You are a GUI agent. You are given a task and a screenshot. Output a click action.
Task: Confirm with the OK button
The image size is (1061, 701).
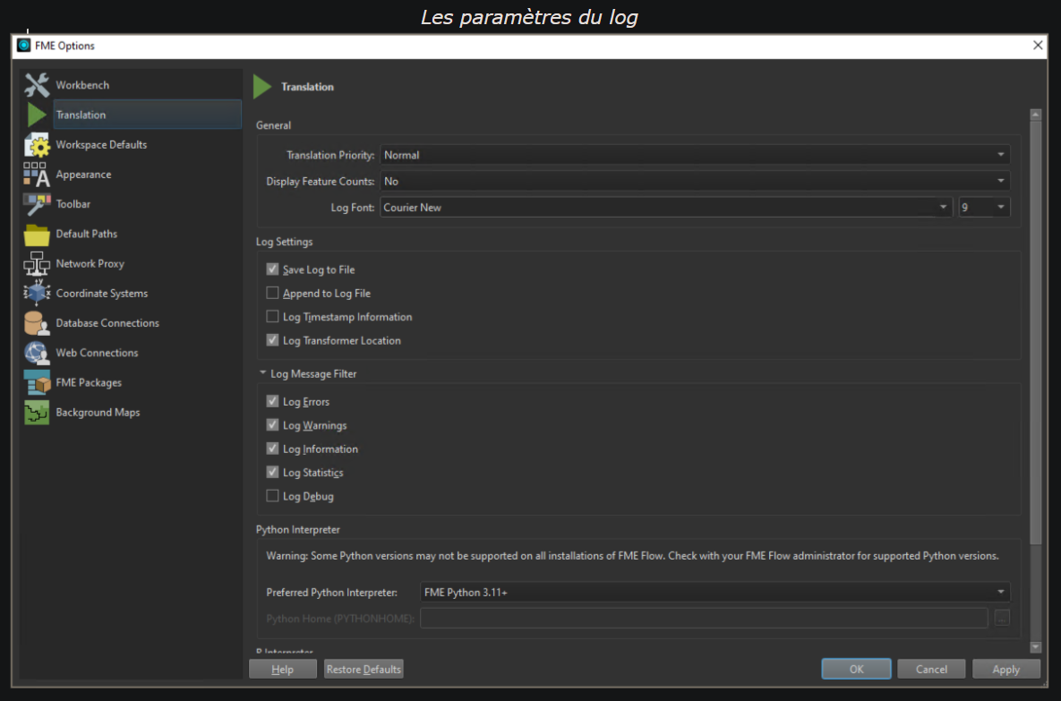(x=856, y=669)
